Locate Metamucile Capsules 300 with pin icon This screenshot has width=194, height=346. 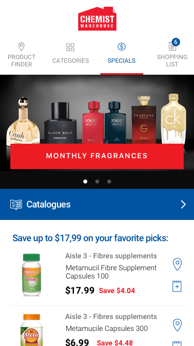177,325
